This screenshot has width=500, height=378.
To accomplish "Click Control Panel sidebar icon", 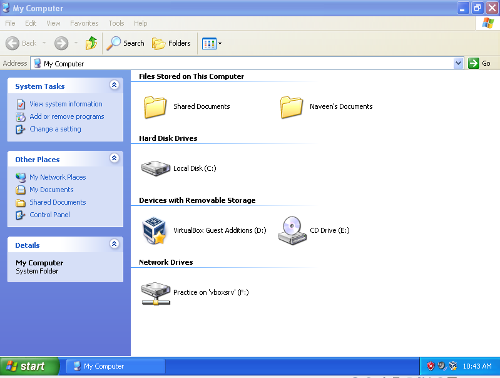I will (21, 215).
